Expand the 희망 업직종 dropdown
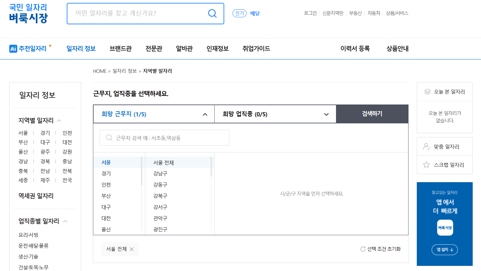 pos(326,114)
